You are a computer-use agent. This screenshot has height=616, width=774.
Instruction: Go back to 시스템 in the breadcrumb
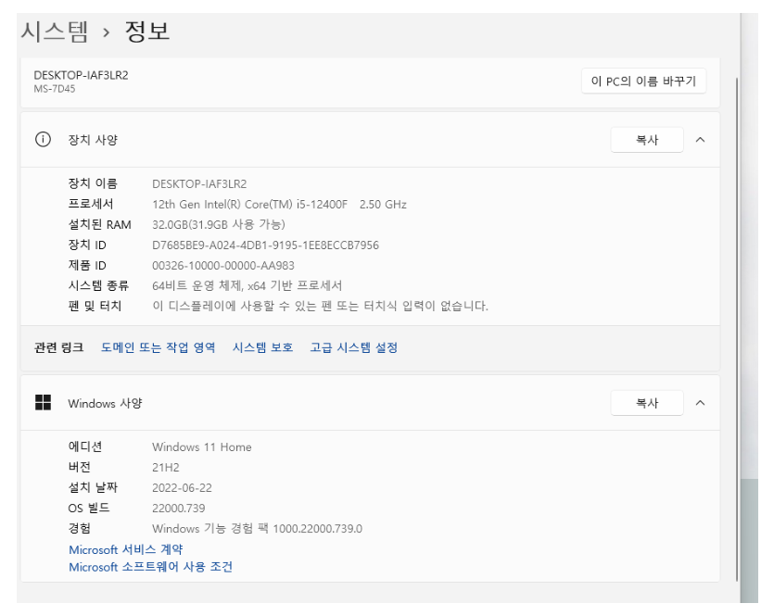[55, 32]
